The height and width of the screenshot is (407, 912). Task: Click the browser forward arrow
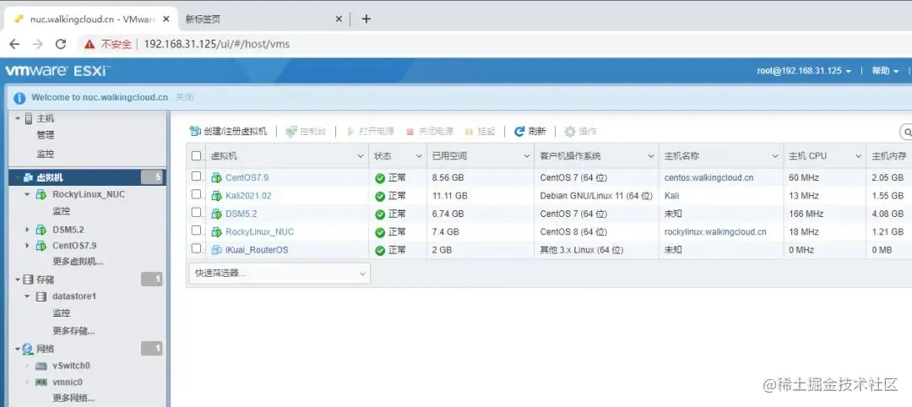coord(38,44)
